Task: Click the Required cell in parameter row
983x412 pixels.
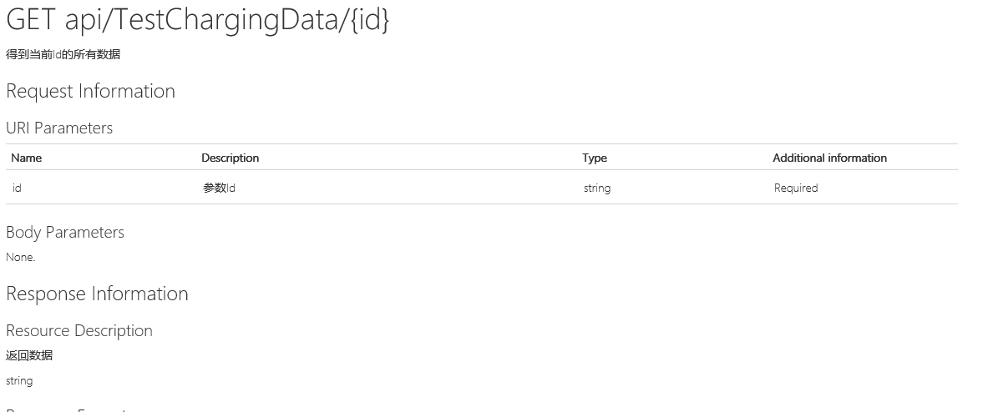Action: (795, 188)
